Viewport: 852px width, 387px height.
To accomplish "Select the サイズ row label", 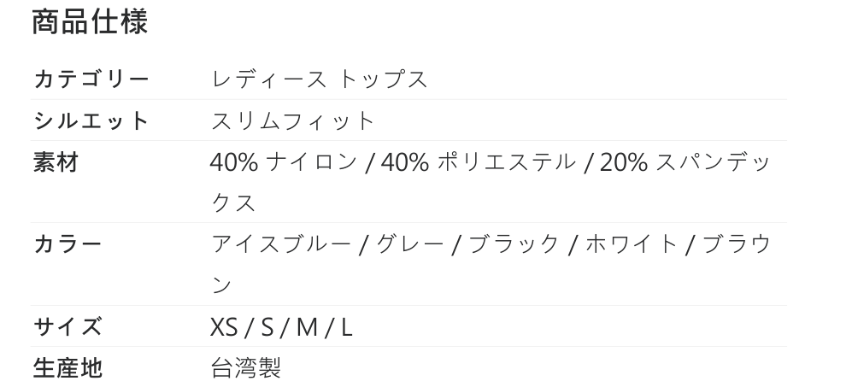I will (x=68, y=327).
